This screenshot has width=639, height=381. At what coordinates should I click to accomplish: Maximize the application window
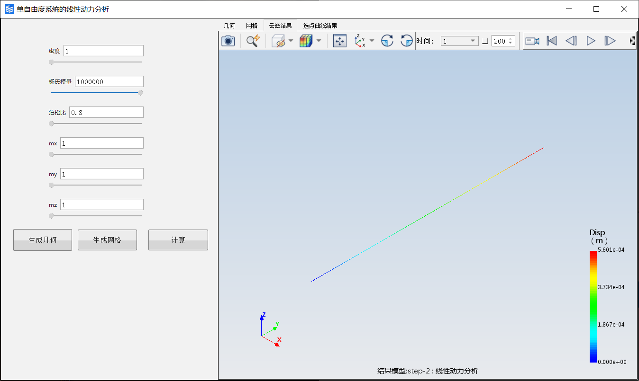click(596, 9)
